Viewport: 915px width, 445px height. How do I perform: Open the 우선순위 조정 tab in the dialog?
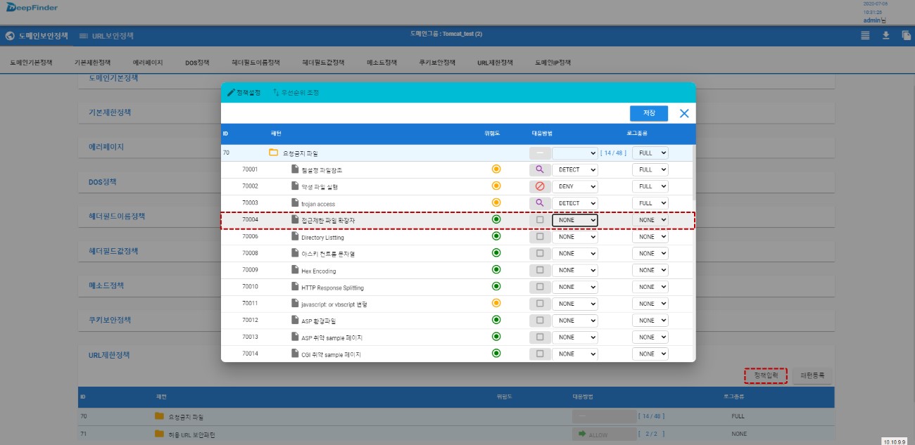[x=296, y=93]
